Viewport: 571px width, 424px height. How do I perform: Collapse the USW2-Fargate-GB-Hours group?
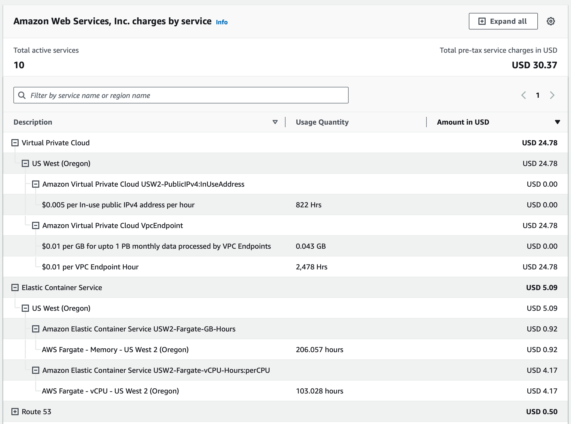pyautogui.click(x=35, y=329)
